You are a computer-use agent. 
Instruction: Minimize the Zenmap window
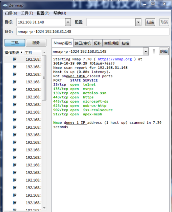(x=145, y=4)
